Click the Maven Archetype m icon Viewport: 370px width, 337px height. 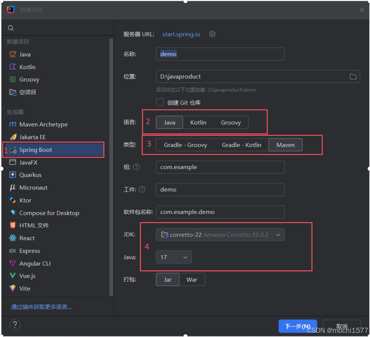coord(13,124)
